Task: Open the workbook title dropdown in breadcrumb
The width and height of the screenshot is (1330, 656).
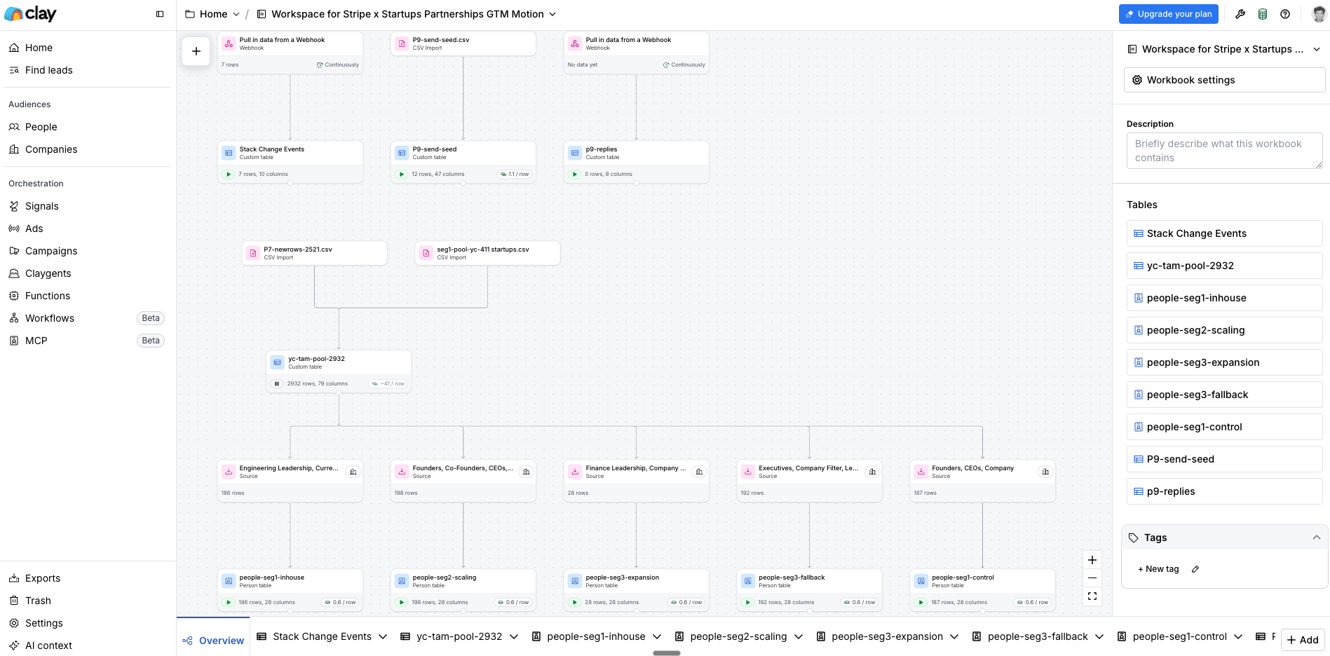Action: tap(552, 14)
